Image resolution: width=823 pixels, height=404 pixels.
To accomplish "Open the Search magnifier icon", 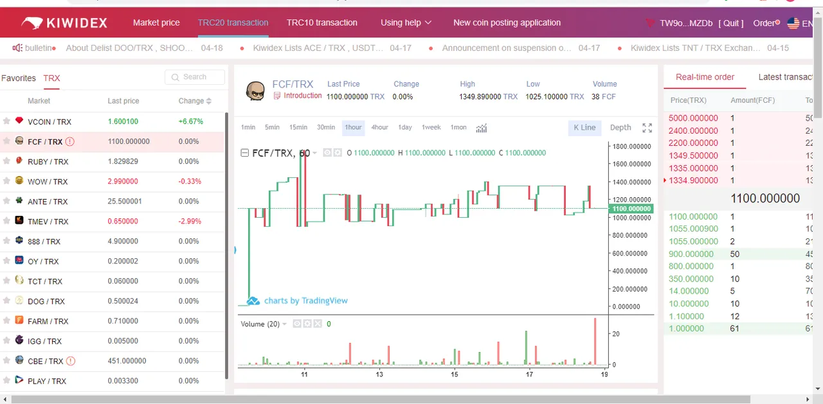I will click(x=175, y=77).
